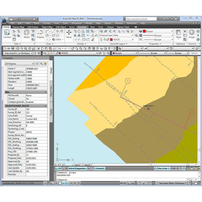The height and width of the screenshot is (202, 202).
Task: Open the AutoChart menu
Action: [x=132, y=23]
